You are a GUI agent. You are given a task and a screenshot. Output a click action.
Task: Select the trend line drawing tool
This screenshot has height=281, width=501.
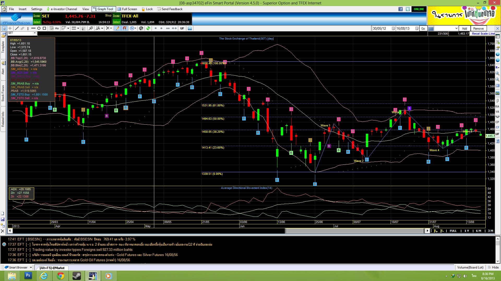(x=17, y=28)
